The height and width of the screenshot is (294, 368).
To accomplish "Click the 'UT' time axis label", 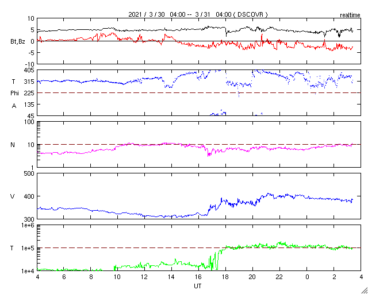I will 198,286.
